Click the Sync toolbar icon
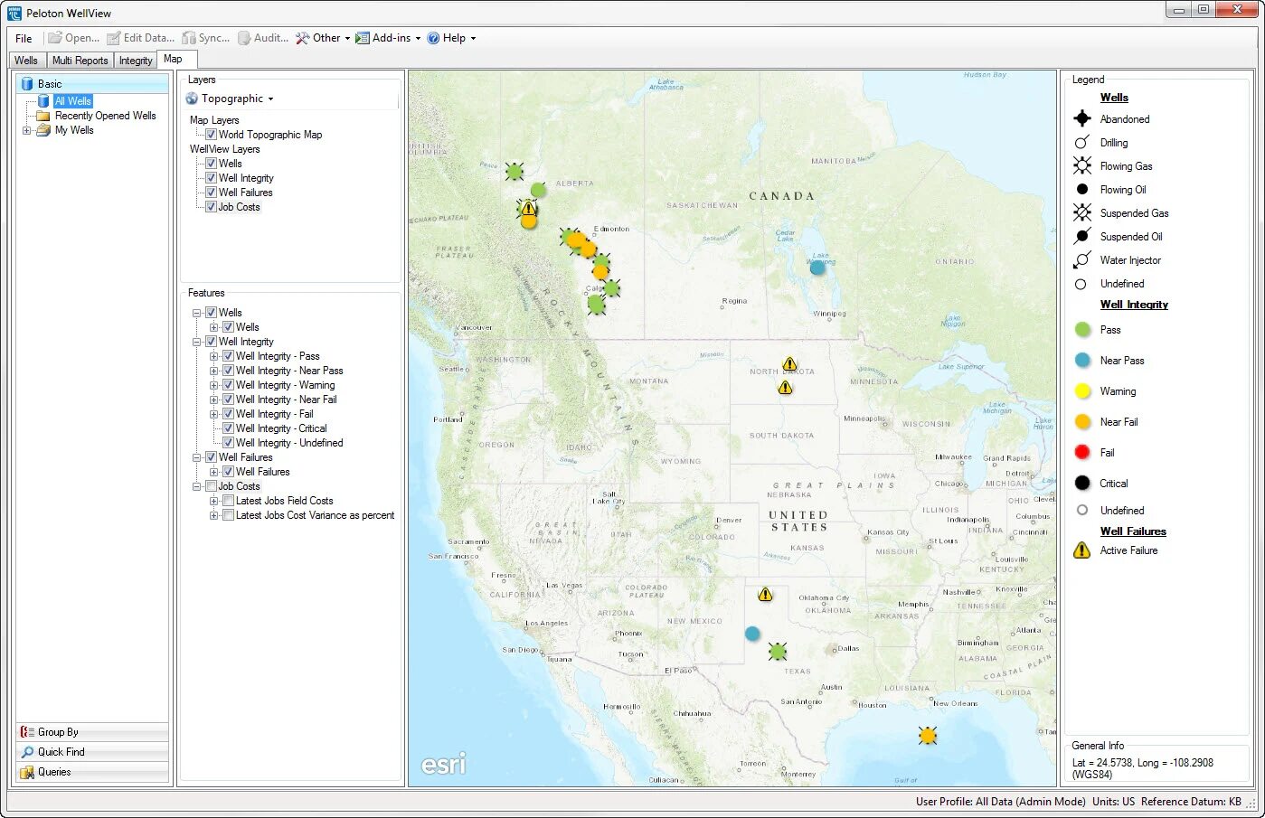The width and height of the screenshot is (1265, 818). 189,38
